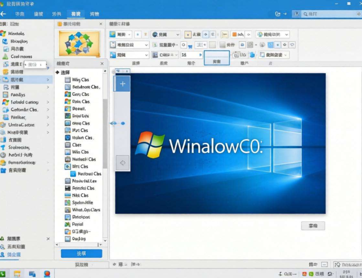Click the diamond button on the canvas panel

(x=123, y=163)
